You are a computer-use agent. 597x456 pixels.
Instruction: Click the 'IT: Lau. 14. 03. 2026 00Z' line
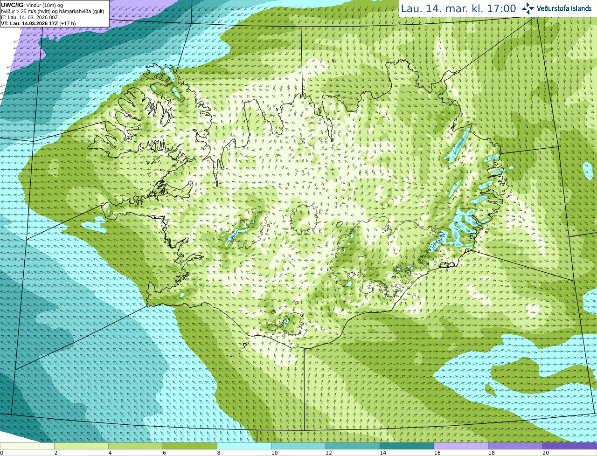(29, 17)
